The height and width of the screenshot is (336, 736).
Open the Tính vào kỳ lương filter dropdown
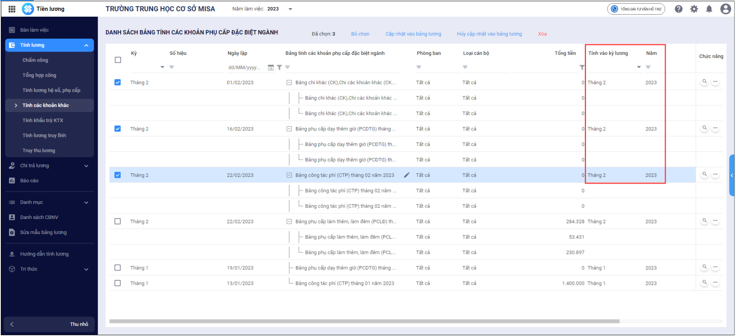click(639, 67)
